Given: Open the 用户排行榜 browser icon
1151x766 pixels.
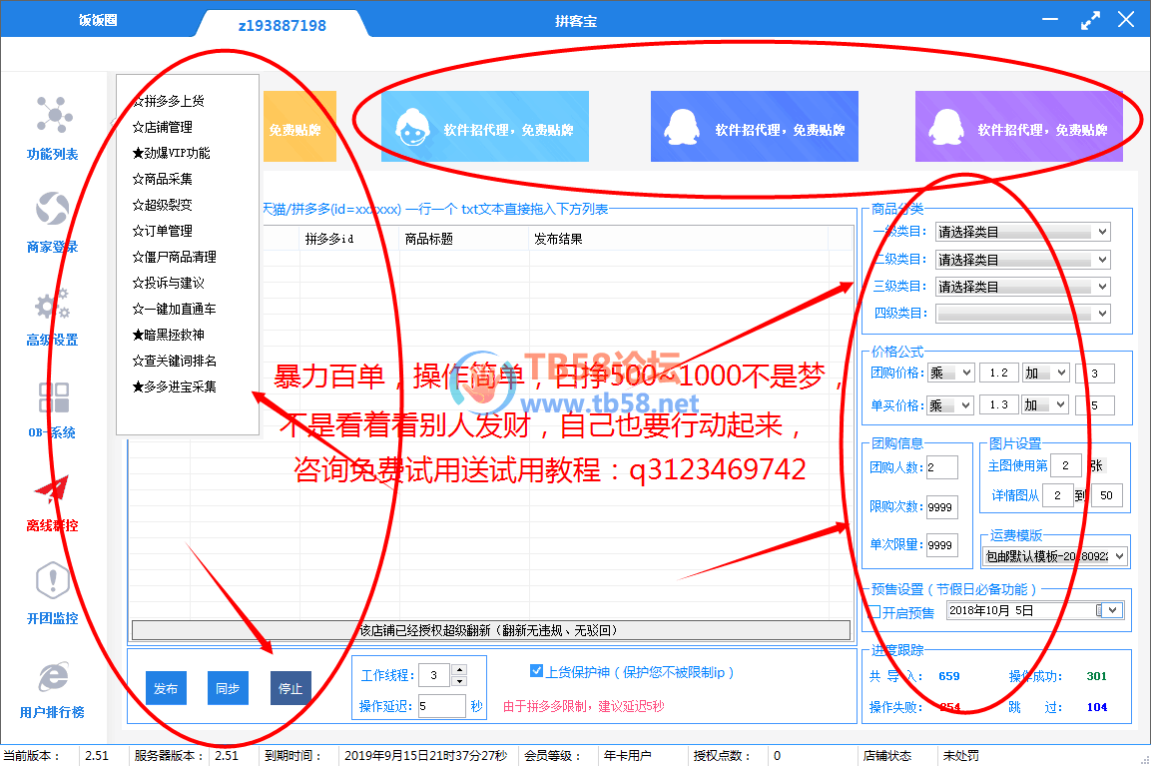Looking at the screenshot, I should (53, 676).
